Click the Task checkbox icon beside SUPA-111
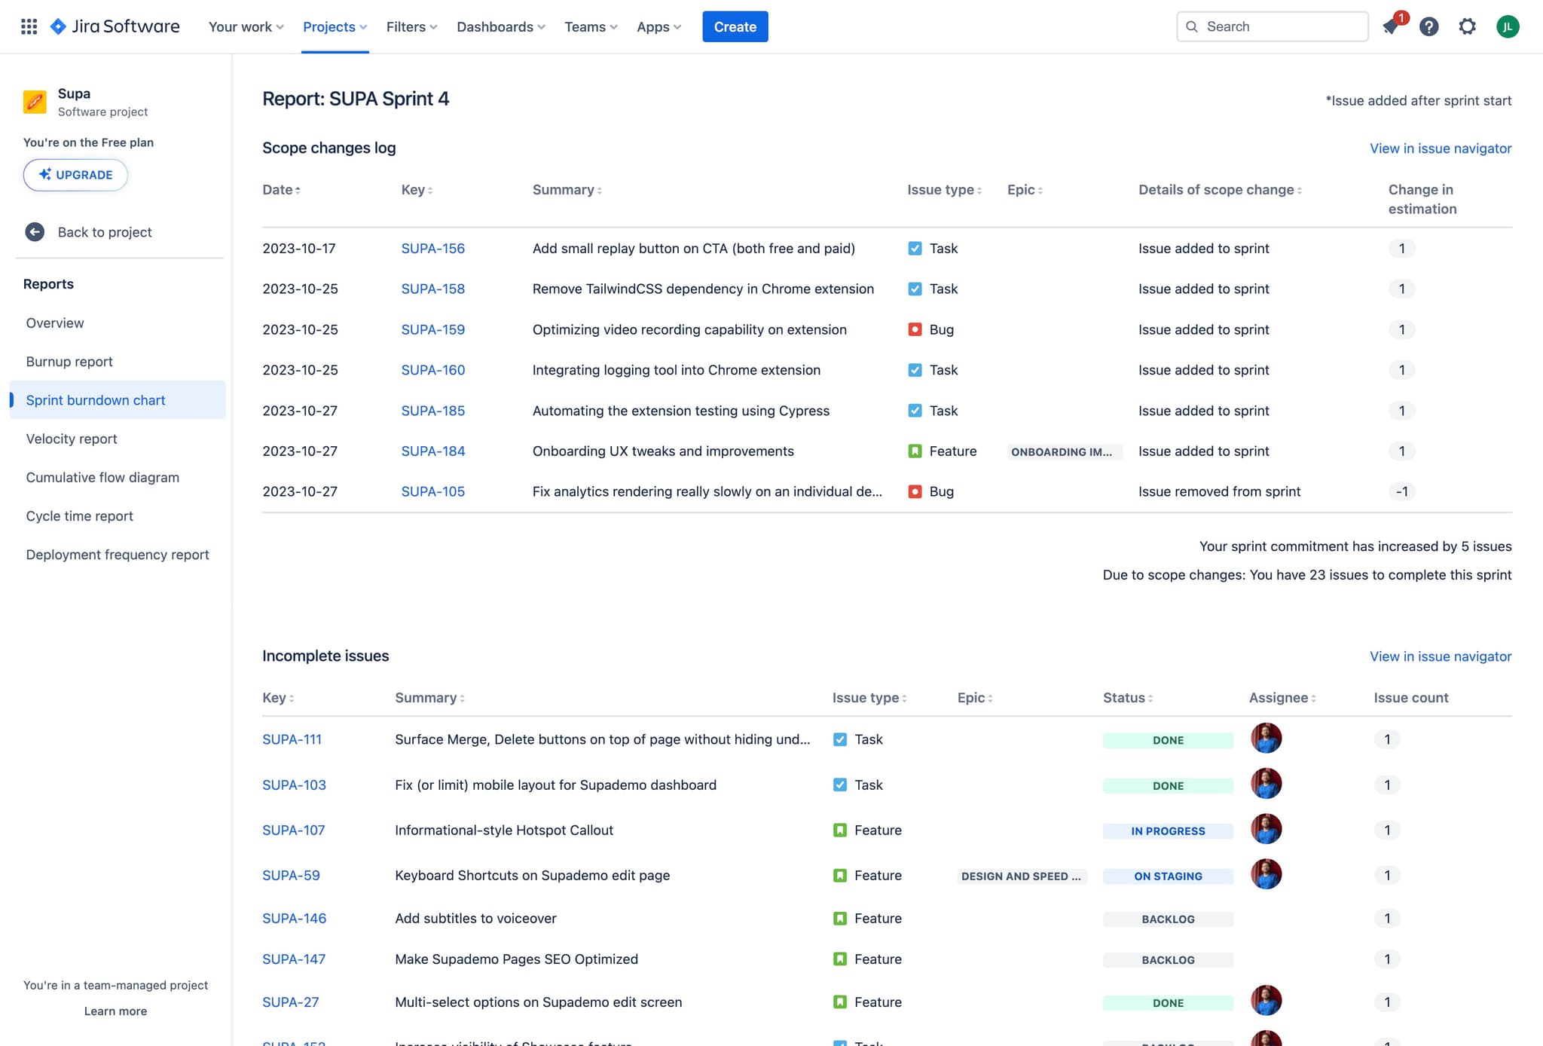Image resolution: width=1543 pixels, height=1046 pixels. [839, 739]
